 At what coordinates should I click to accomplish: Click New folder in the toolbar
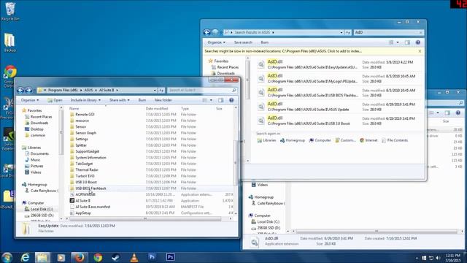tap(163, 100)
